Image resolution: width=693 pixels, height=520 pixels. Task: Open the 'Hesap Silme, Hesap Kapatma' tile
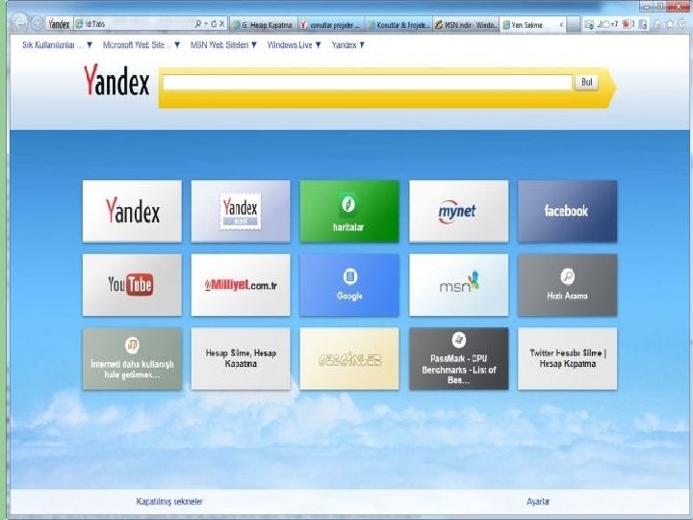(x=241, y=358)
